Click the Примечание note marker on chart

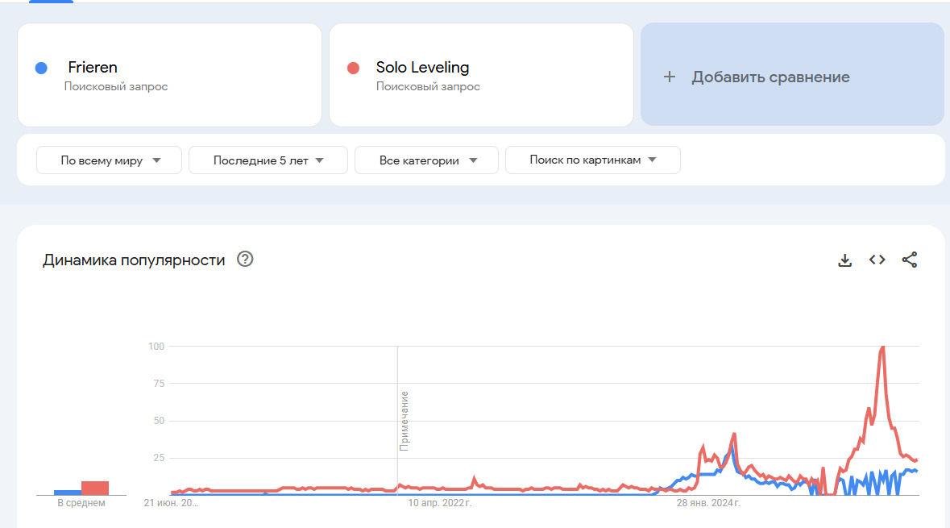point(404,419)
